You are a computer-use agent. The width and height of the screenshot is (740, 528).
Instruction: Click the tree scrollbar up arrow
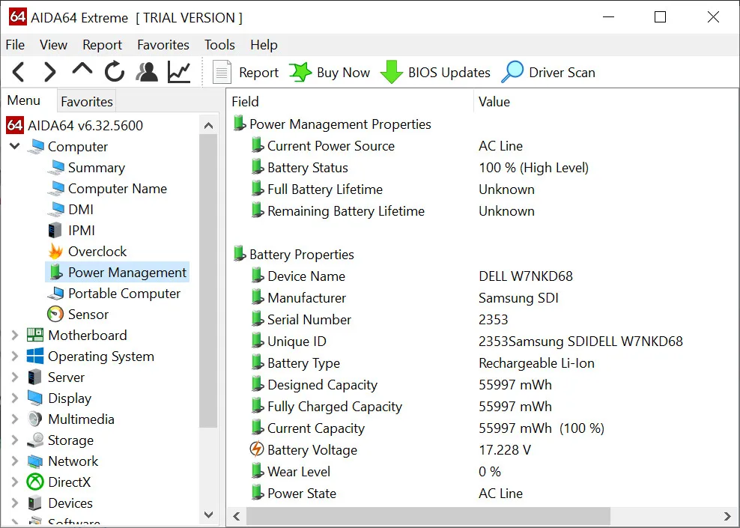coord(209,126)
